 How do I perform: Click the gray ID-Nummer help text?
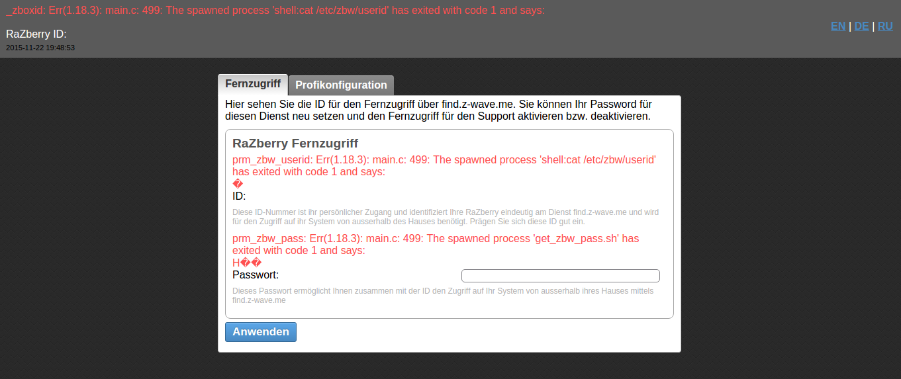click(x=445, y=217)
